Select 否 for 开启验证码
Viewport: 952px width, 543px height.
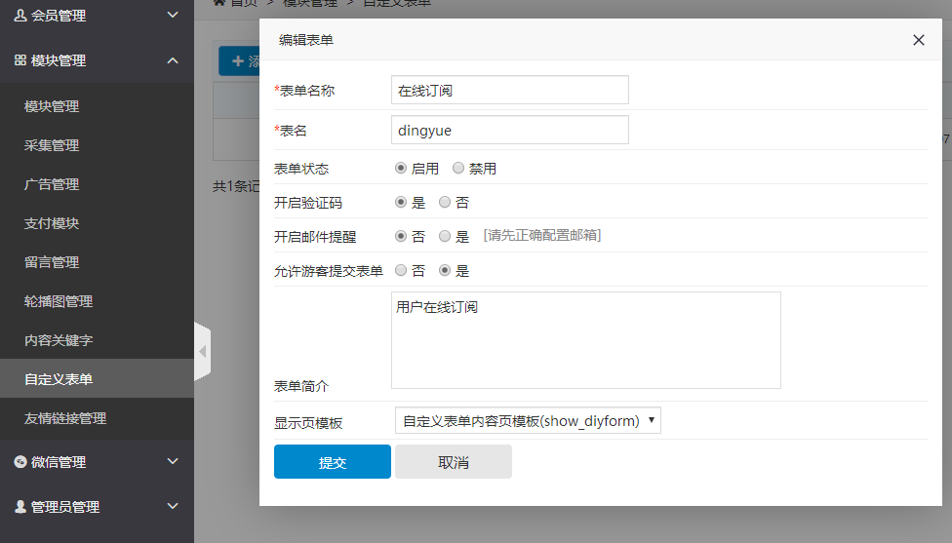tap(445, 203)
